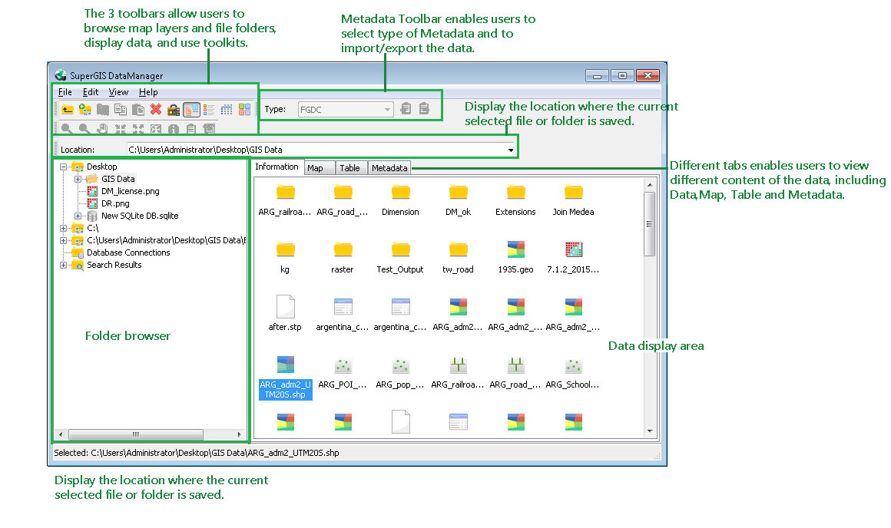This screenshot has width=891, height=528.
Task: Select the DM_ok folder icon
Action: [458, 192]
